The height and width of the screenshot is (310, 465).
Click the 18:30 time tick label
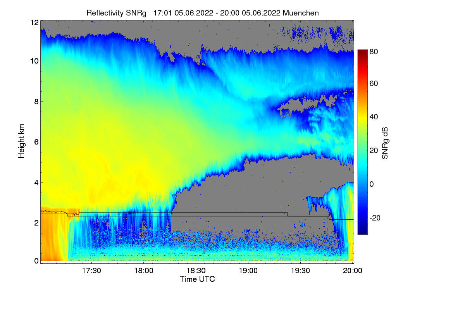pos(196,271)
